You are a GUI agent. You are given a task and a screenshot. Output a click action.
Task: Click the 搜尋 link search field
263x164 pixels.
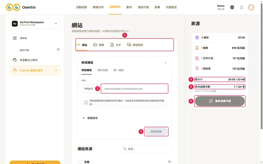click(146, 149)
